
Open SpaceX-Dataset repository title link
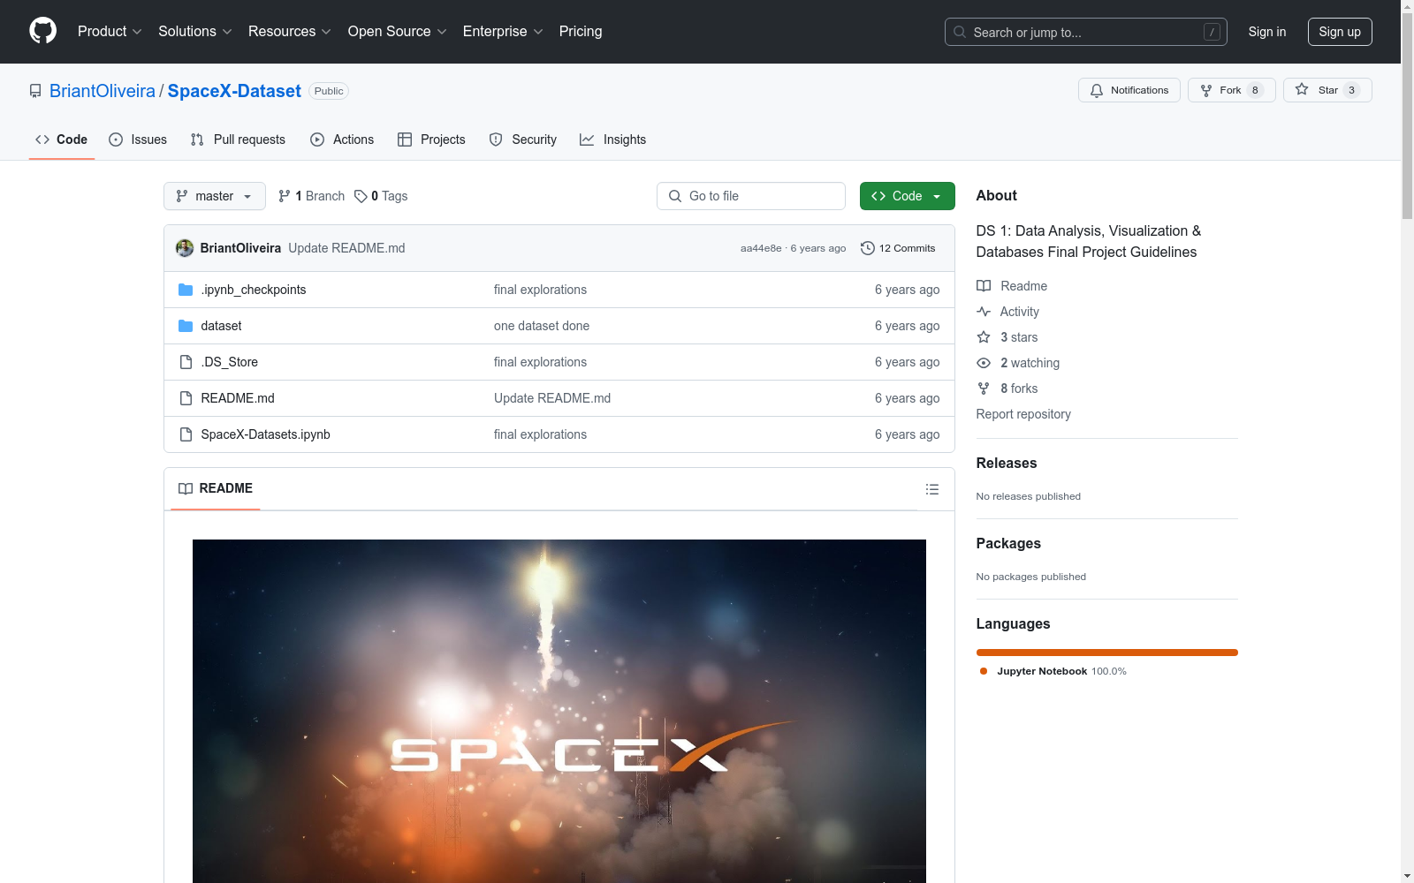(x=234, y=91)
